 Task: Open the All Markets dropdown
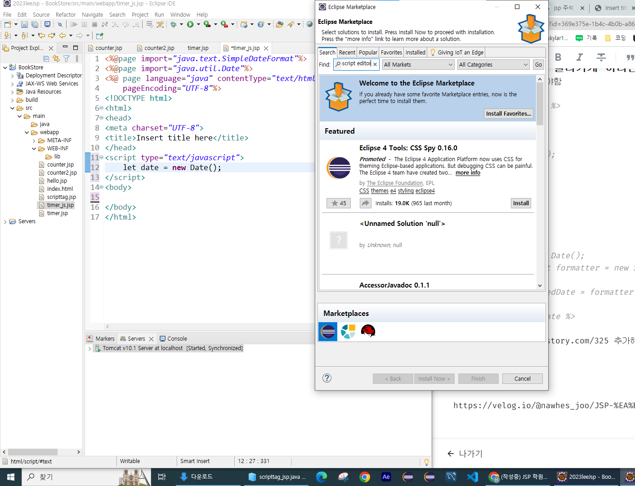click(x=418, y=64)
